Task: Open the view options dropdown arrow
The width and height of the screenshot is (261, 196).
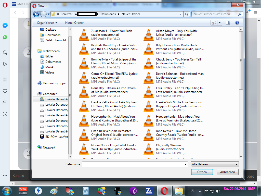Action: pyautogui.click(x=219, y=23)
